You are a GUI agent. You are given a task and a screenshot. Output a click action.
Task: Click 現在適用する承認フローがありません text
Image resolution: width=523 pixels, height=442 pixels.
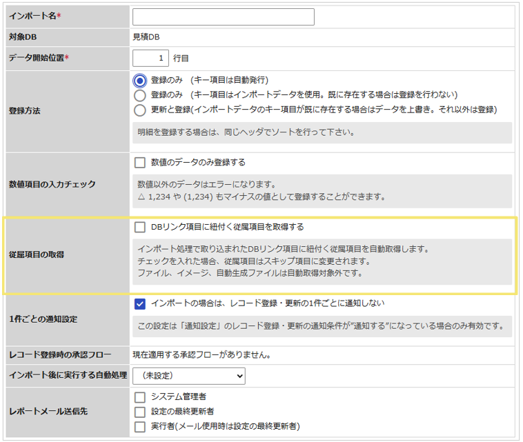tap(201, 355)
